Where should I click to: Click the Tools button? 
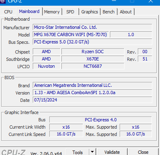pyautogui.click(x=78, y=152)
